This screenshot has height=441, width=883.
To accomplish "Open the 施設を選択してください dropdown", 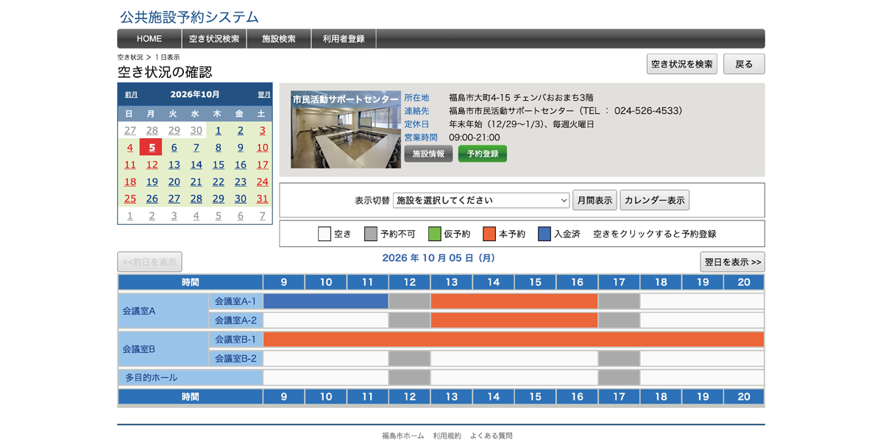I will 482,200.
